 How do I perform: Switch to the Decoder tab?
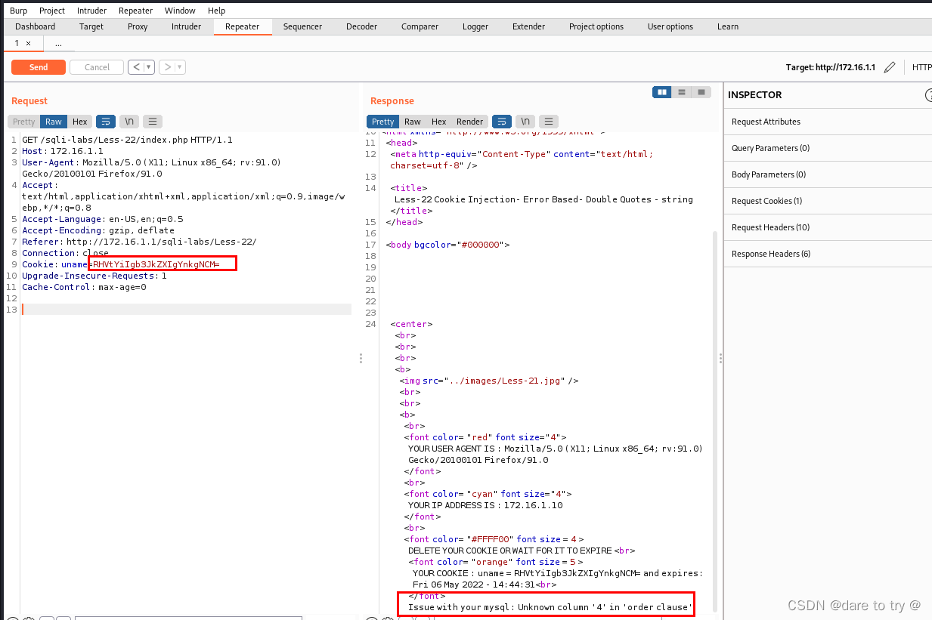tap(361, 26)
